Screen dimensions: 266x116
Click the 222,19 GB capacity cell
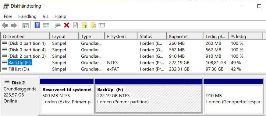point(179,63)
